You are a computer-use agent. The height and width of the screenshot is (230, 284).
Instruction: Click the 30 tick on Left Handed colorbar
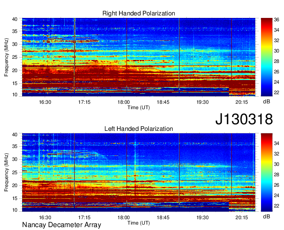point(276,164)
